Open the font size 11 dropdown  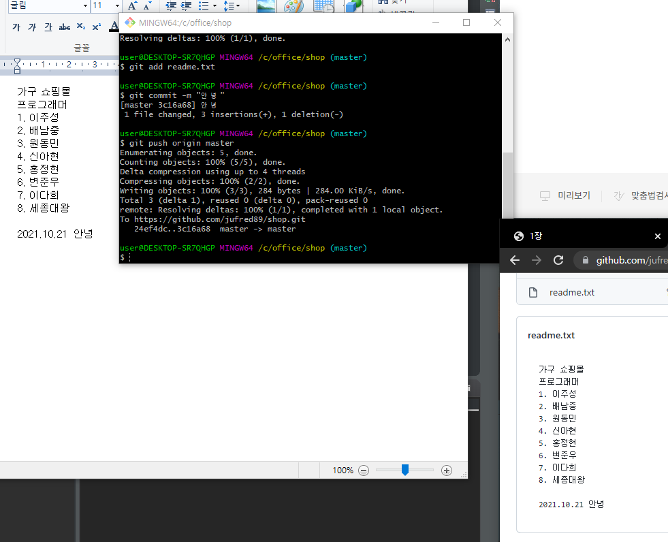(x=117, y=6)
